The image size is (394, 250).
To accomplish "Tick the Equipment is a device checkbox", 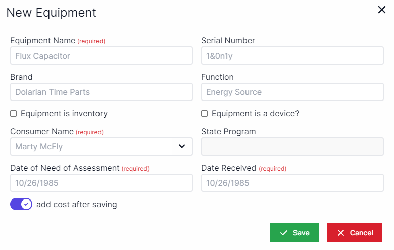I will (205, 114).
